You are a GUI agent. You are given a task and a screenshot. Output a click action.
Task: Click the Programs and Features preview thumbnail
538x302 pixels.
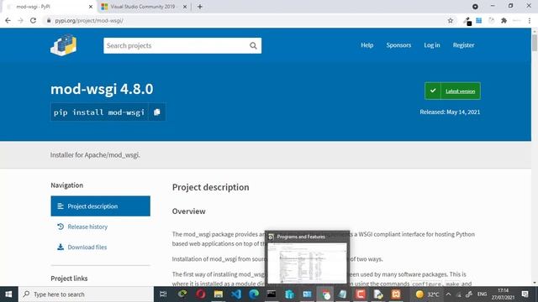click(x=307, y=263)
